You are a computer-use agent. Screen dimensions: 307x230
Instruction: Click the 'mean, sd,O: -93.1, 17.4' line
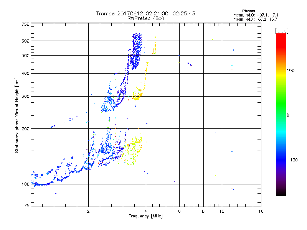(256, 15)
